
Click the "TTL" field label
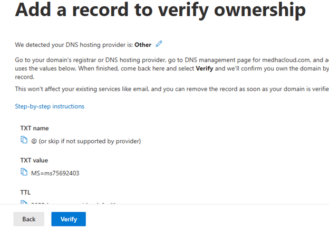(25, 192)
